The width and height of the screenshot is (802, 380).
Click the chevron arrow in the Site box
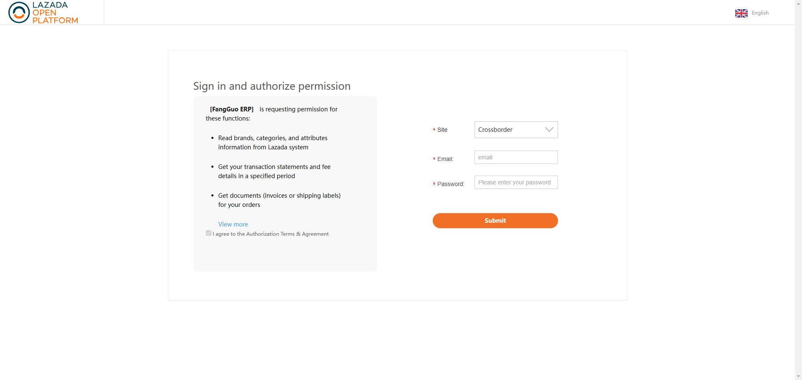click(x=549, y=130)
